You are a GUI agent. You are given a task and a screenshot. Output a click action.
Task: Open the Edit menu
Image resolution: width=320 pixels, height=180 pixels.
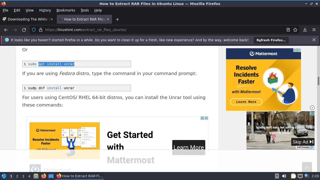tap(17, 10)
